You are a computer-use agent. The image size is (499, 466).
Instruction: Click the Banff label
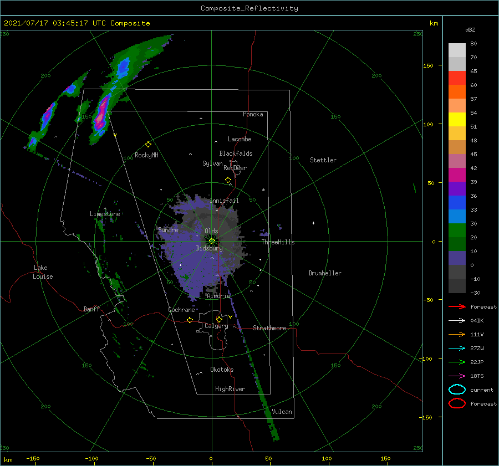[91, 309]
